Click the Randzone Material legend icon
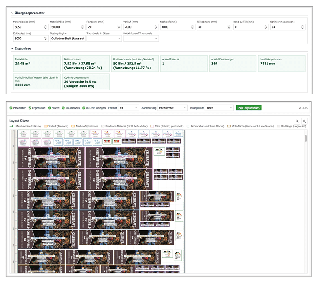Screen dimensions: 318x285 [x=103, y=126]
